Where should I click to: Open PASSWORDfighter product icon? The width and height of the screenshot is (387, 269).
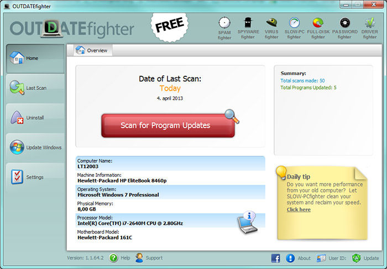pos(345,28)
